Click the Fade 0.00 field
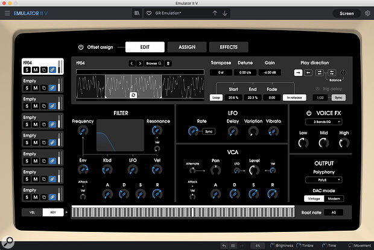 (x=272, y=98)
